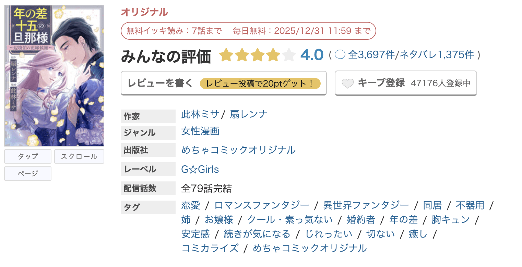Open the G☆Girls label page
The height and width of the screenshot is (267, 522).
(x=200, y=169)
